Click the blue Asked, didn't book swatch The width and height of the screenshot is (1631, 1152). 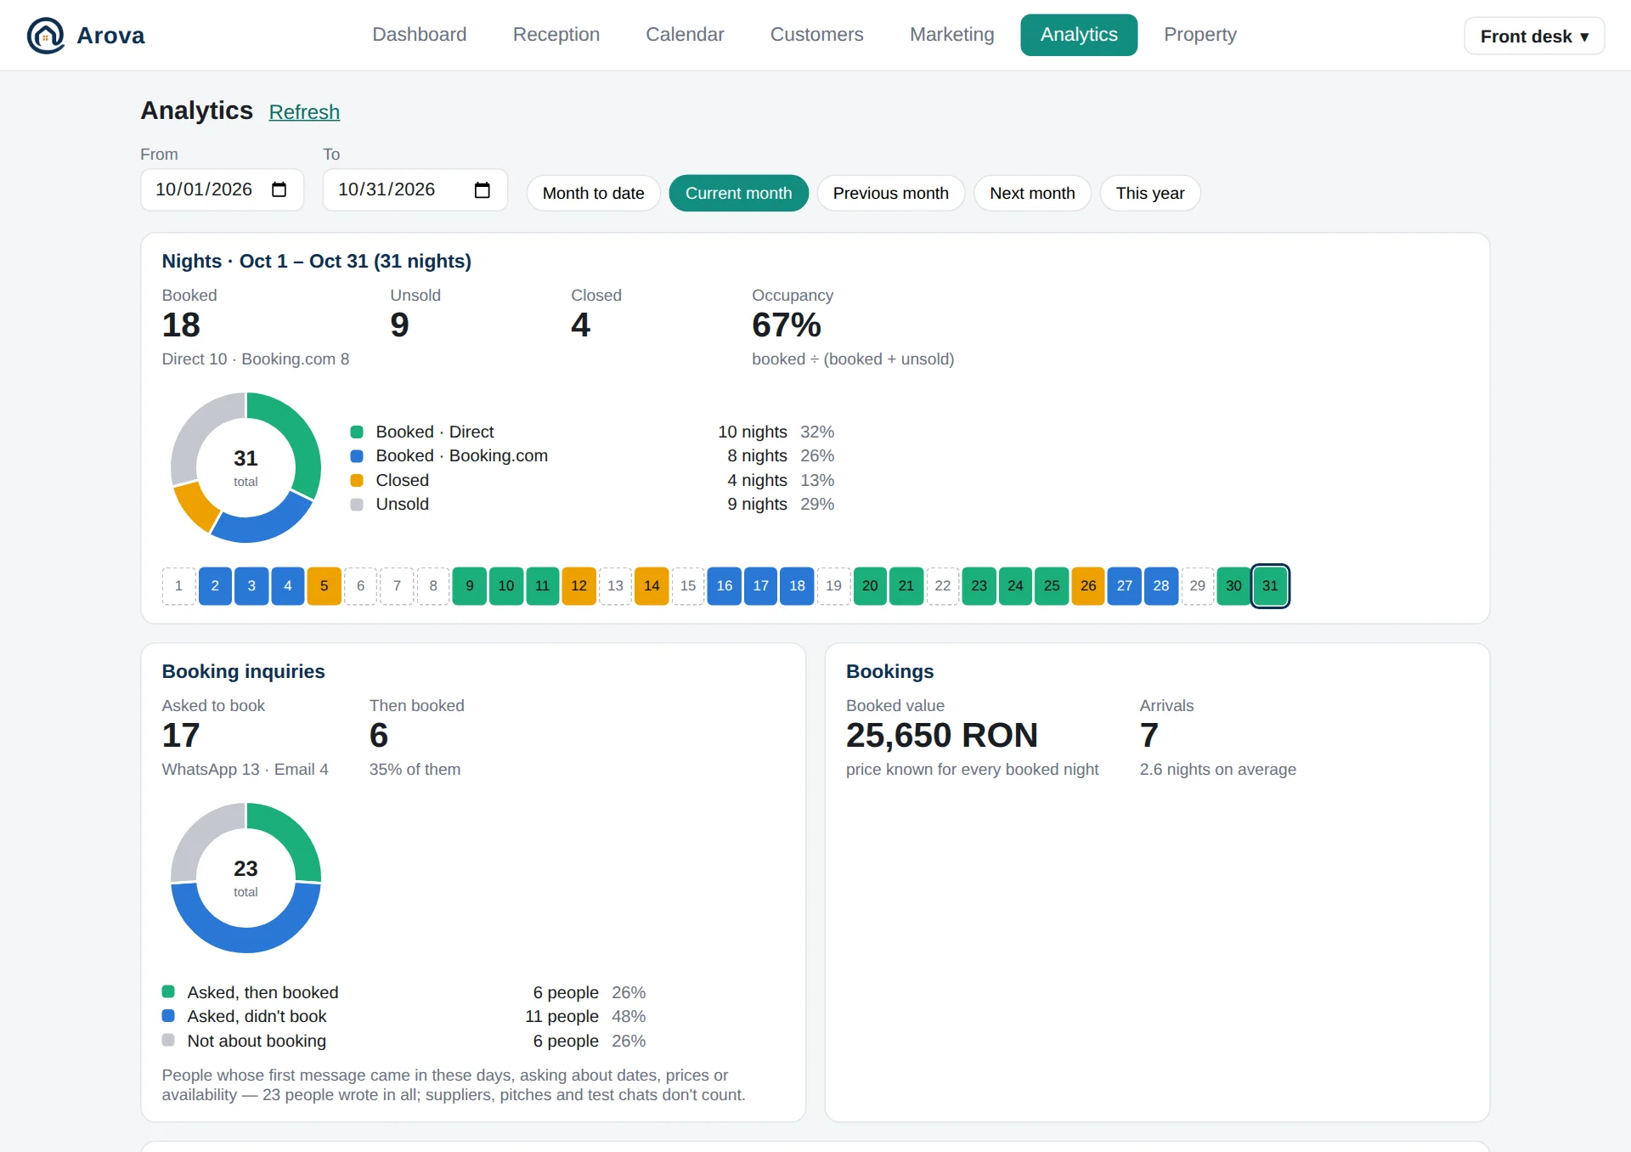[168, 1016]
